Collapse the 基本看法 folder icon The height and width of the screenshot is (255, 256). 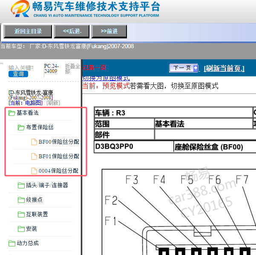click(12, 113)
